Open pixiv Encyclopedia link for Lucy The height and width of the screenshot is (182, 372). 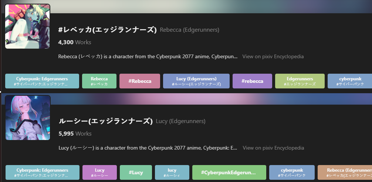point(273,148)
